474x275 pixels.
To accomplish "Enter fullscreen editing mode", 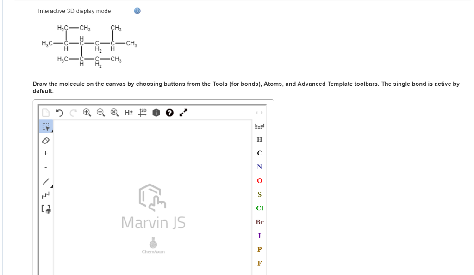I will point(182,112).
